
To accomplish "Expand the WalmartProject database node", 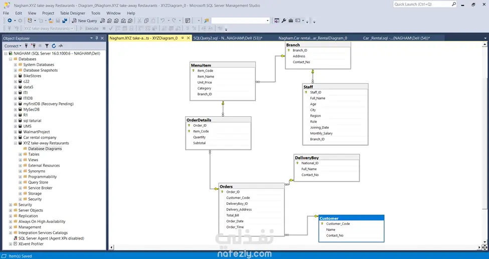I will 16,132.
